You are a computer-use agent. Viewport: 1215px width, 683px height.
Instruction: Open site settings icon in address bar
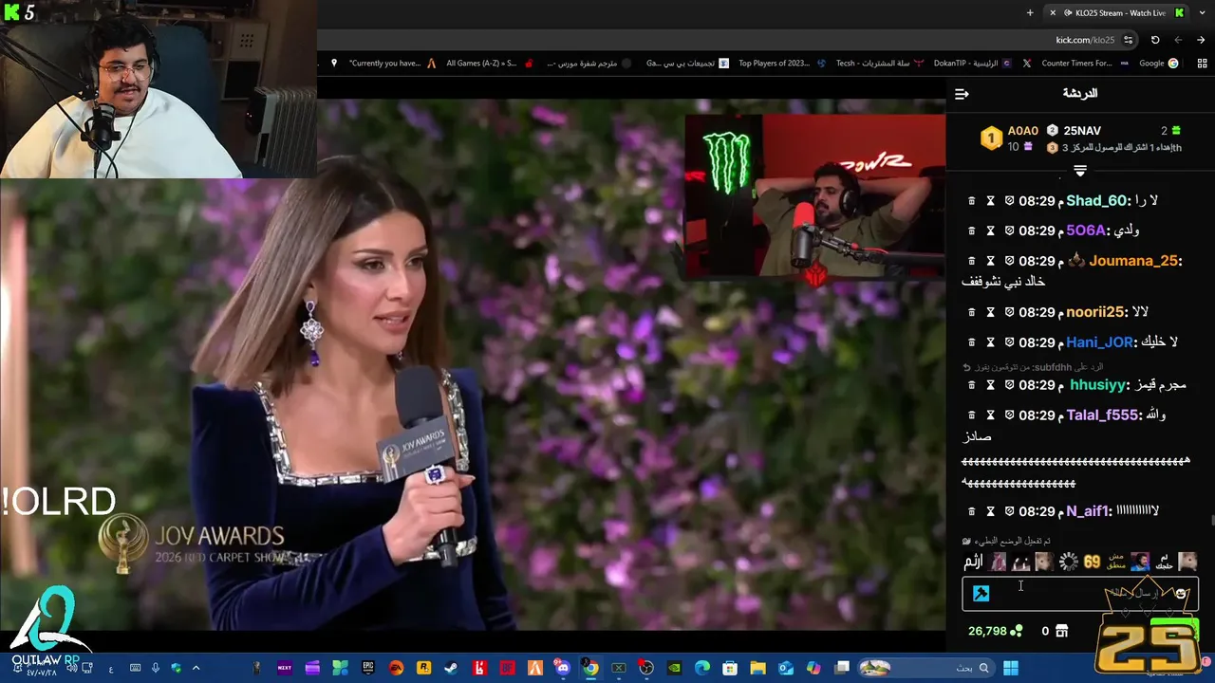(x=1128, y=40)
